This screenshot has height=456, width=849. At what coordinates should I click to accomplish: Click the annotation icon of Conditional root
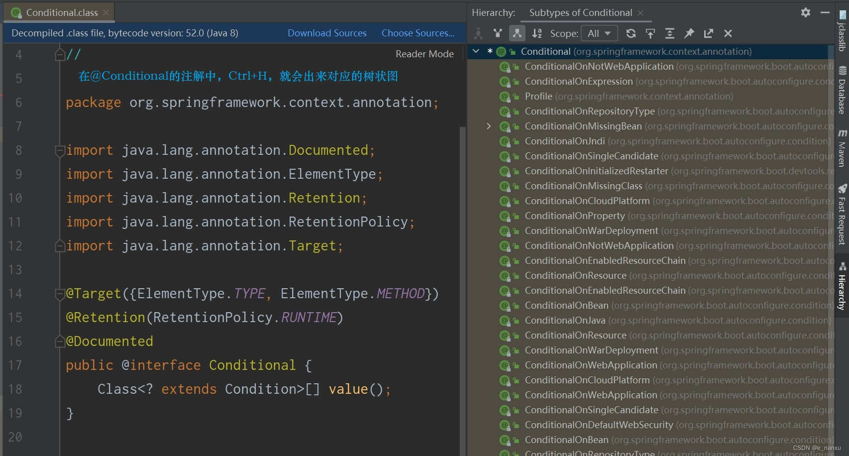(501, 51)
